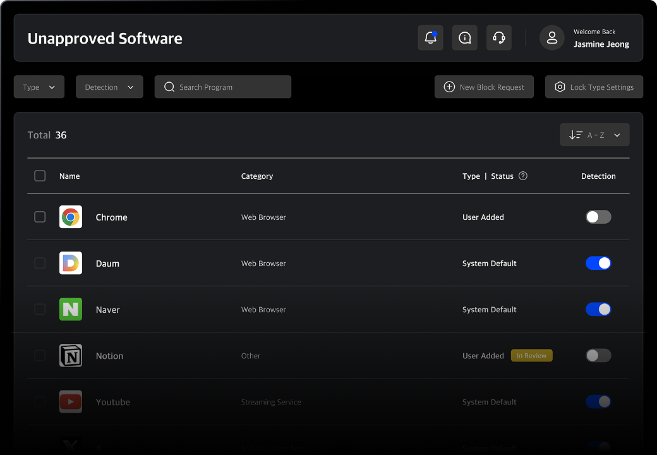Click the In Review status badge
The height and width of the screenshot is (455, 657).
click(532, 355)
